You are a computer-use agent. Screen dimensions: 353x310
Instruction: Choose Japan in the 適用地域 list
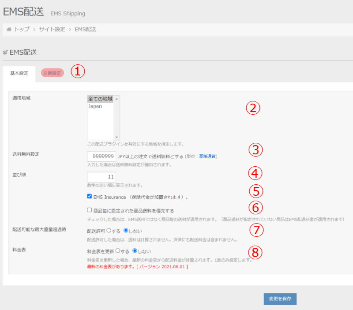(95, 106)
